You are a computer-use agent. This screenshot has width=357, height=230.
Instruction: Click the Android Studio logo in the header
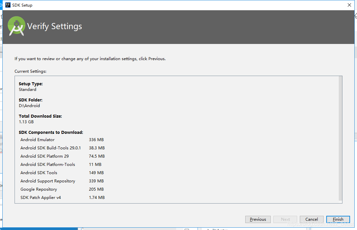pos(16,26)
